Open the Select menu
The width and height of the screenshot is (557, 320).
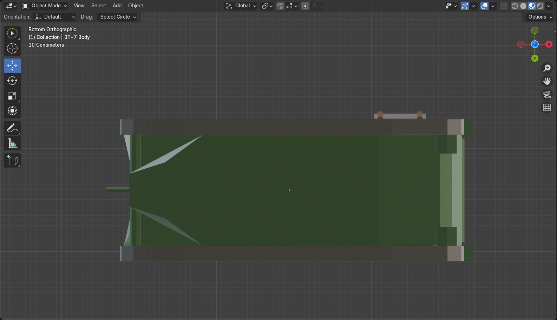tap(98, 6)
